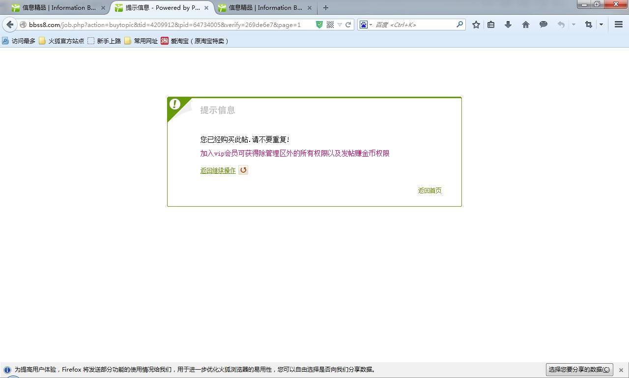Click the 返回首页 link
629x378 pixels.
point(429,190)
